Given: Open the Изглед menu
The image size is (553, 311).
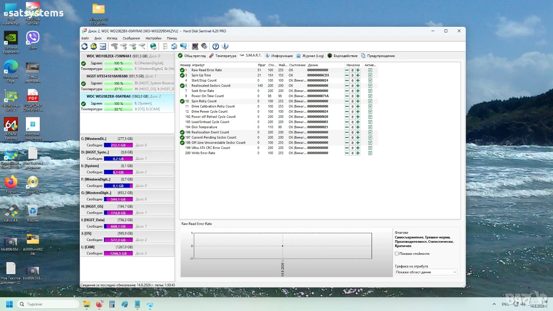Looking at the screenshot, I should point(112,38).
